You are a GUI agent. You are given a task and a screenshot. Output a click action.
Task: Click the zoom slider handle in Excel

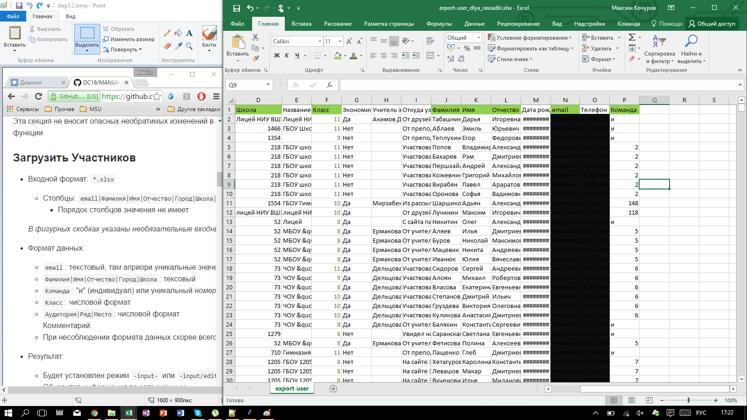pyautogui.click(x=688, y=400)
